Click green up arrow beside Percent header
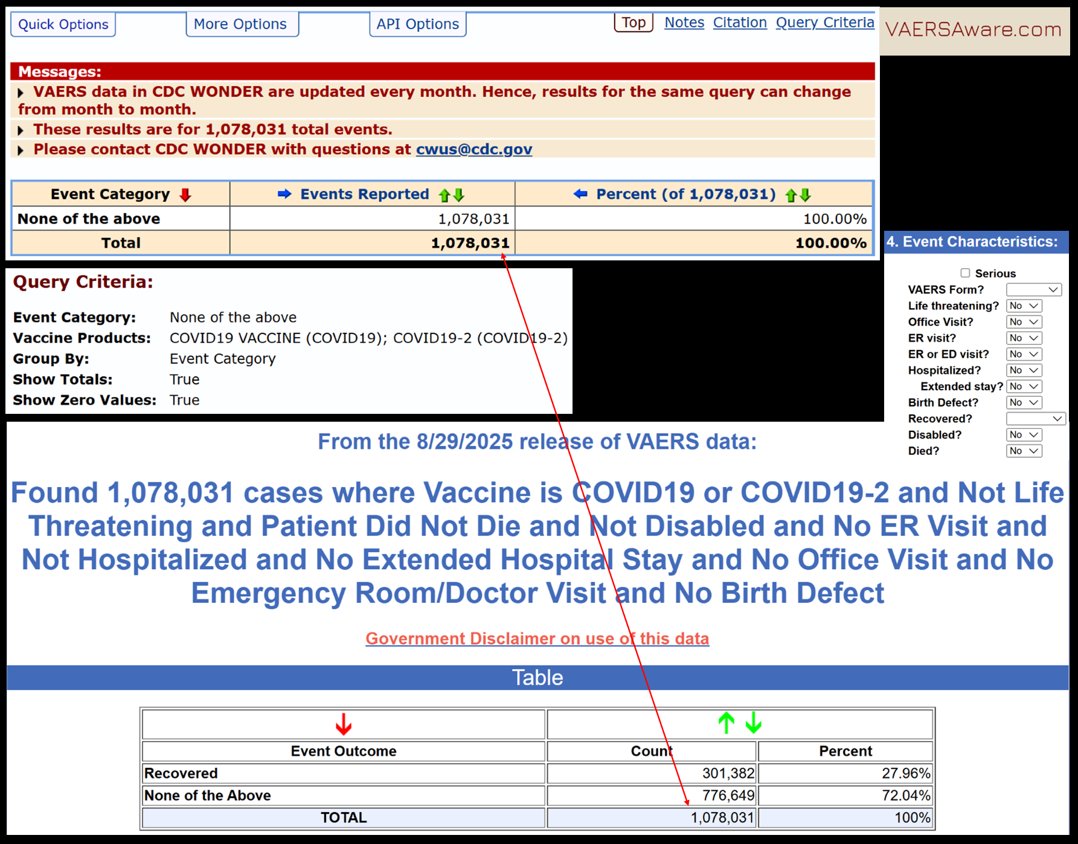This screenshot has width=1078, height=844. tap(791, 195)
